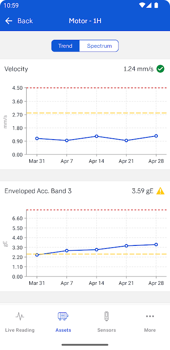Tap the More ellipsis icon

click(x=150, y=316)
